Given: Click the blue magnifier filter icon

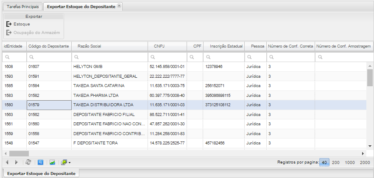Looking at the screenshot, I should click(x=40, y=162).
